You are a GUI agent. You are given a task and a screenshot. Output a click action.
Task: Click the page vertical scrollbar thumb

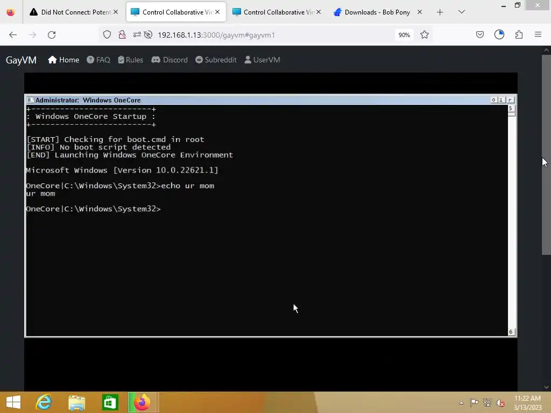coord(546,154)
